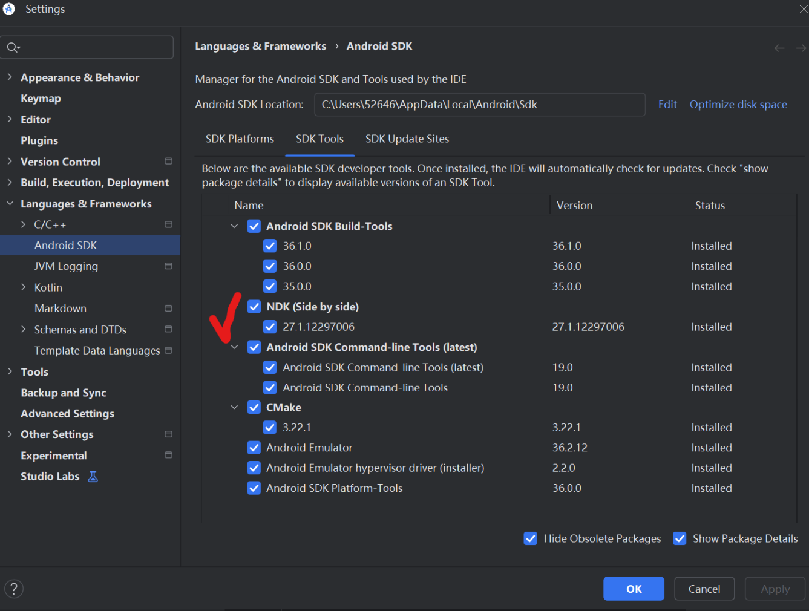
Task: Uncheck Build-Tools 35.0.0 checkbox
Action: tap(270, 287)
